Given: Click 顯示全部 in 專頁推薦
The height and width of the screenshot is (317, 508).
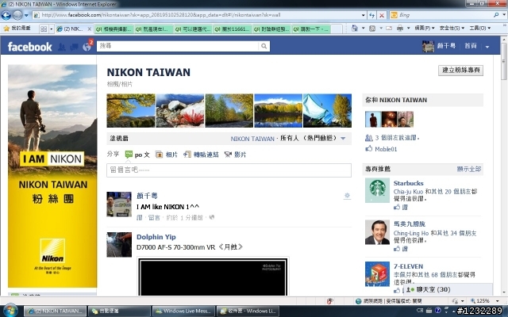Looking at the screenshot, I should tap(469, 169).
